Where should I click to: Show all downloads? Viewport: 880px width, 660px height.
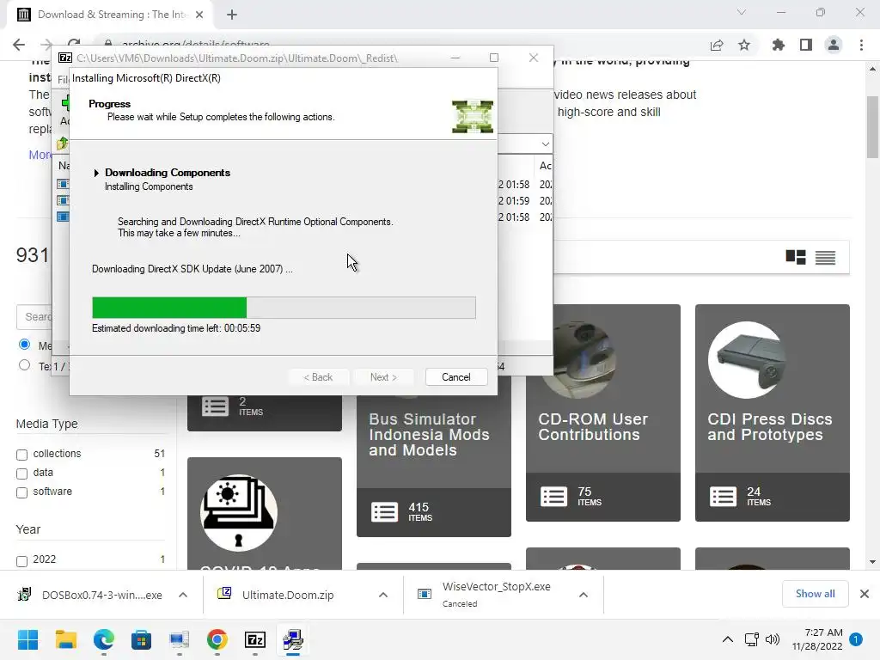(815, 594)
